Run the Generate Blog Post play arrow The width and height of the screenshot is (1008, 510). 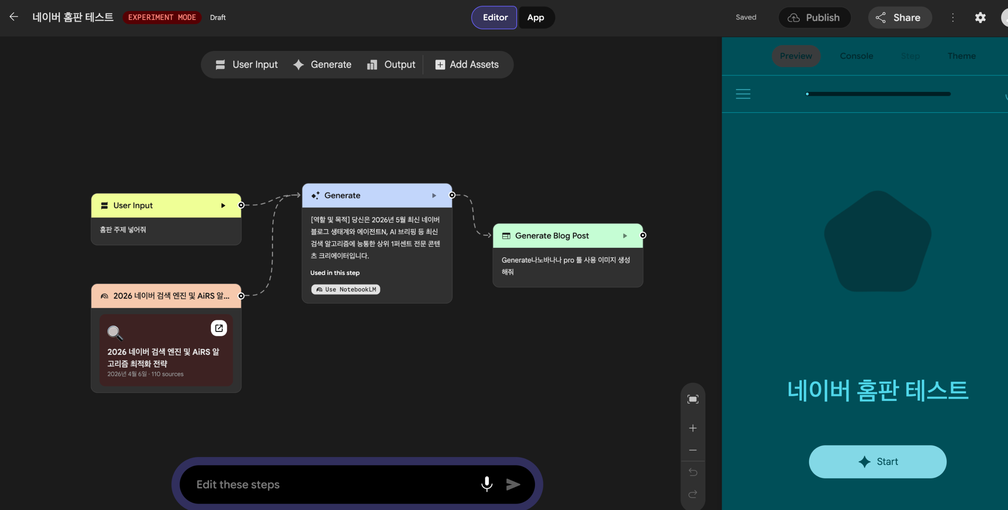[x=625, y=236]
